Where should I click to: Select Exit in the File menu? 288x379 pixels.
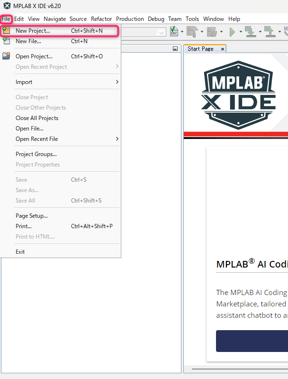60,251
